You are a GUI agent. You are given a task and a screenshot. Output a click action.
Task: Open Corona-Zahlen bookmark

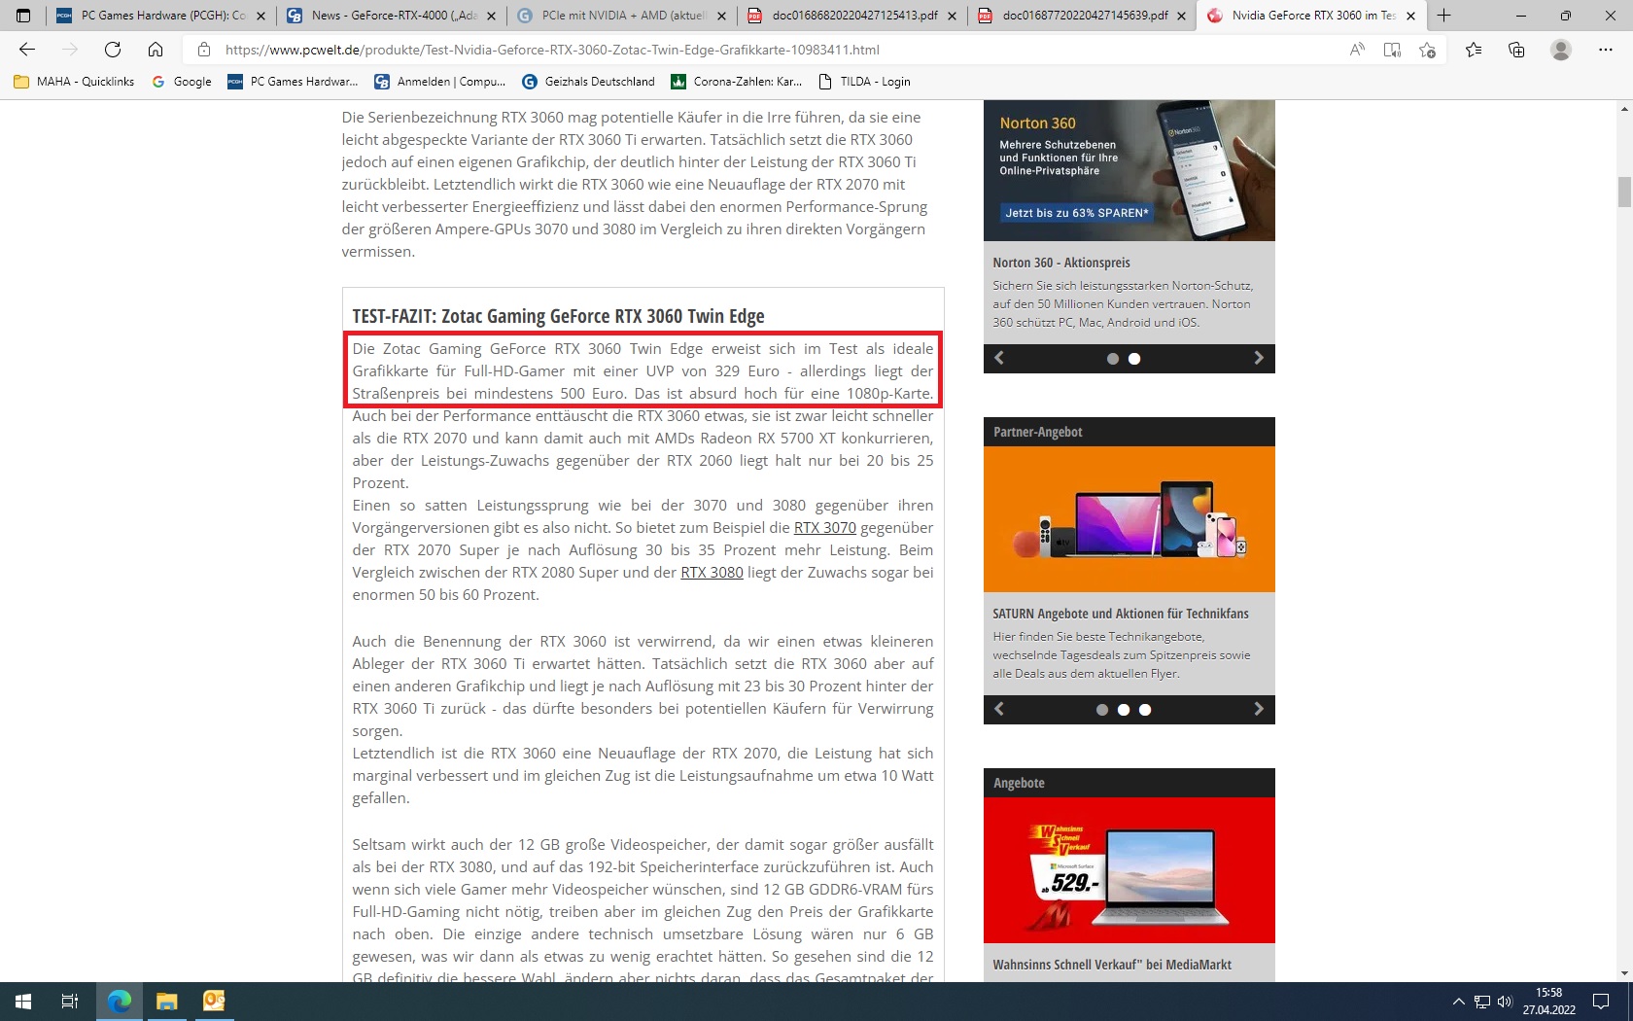[737, 82]
